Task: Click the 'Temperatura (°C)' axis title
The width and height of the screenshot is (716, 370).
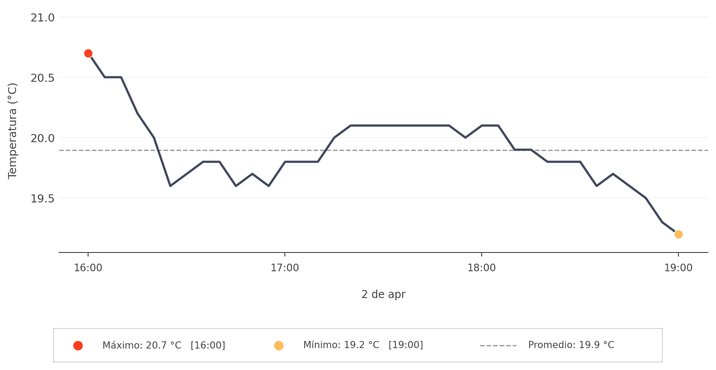Action: (13, 130)
